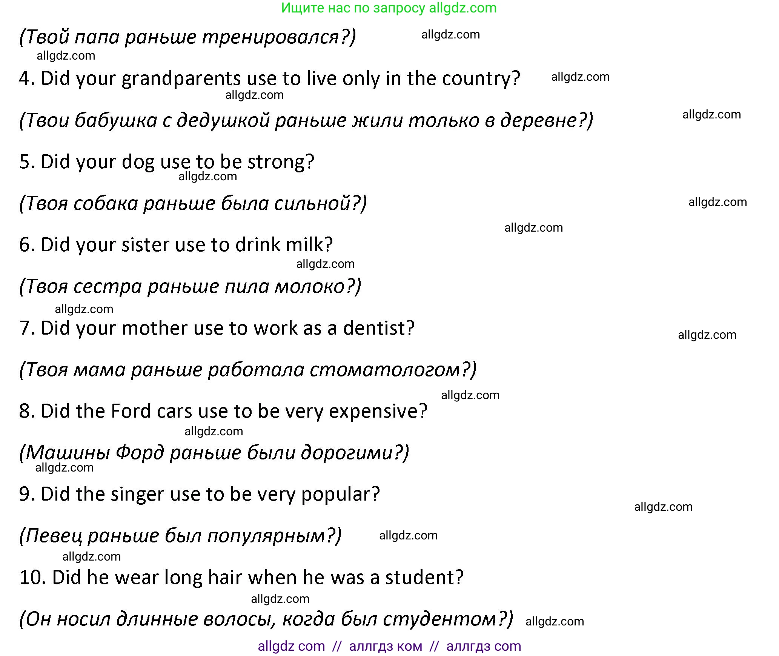Click sentence 8 about Ford cars being expensive
This screenshot has width=779, height=656.
point(223,411)
